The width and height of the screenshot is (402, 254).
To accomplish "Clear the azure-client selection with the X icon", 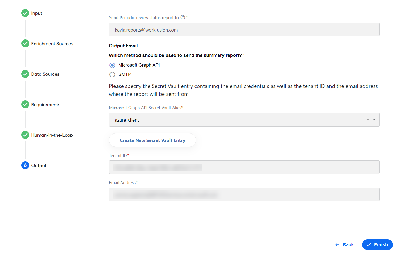I will [368, 119].
